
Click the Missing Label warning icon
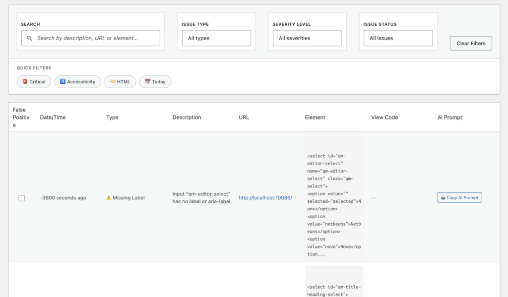coord(109,198)
